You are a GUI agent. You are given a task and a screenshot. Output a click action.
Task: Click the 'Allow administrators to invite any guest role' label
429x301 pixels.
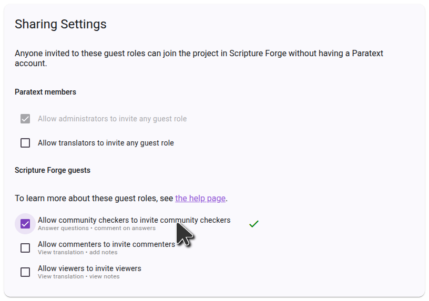tap(112, 119)
